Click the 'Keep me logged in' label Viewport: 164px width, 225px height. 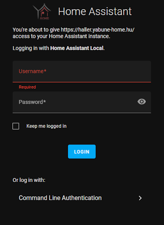[46, 126]
